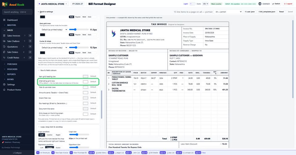This screenshot has height=155, width=296.
Task: Click the Reset button
Action: (282, 12)
